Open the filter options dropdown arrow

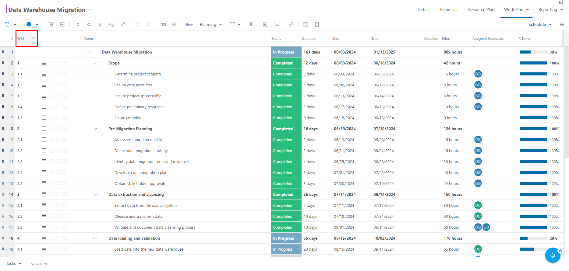pos(239,25)
